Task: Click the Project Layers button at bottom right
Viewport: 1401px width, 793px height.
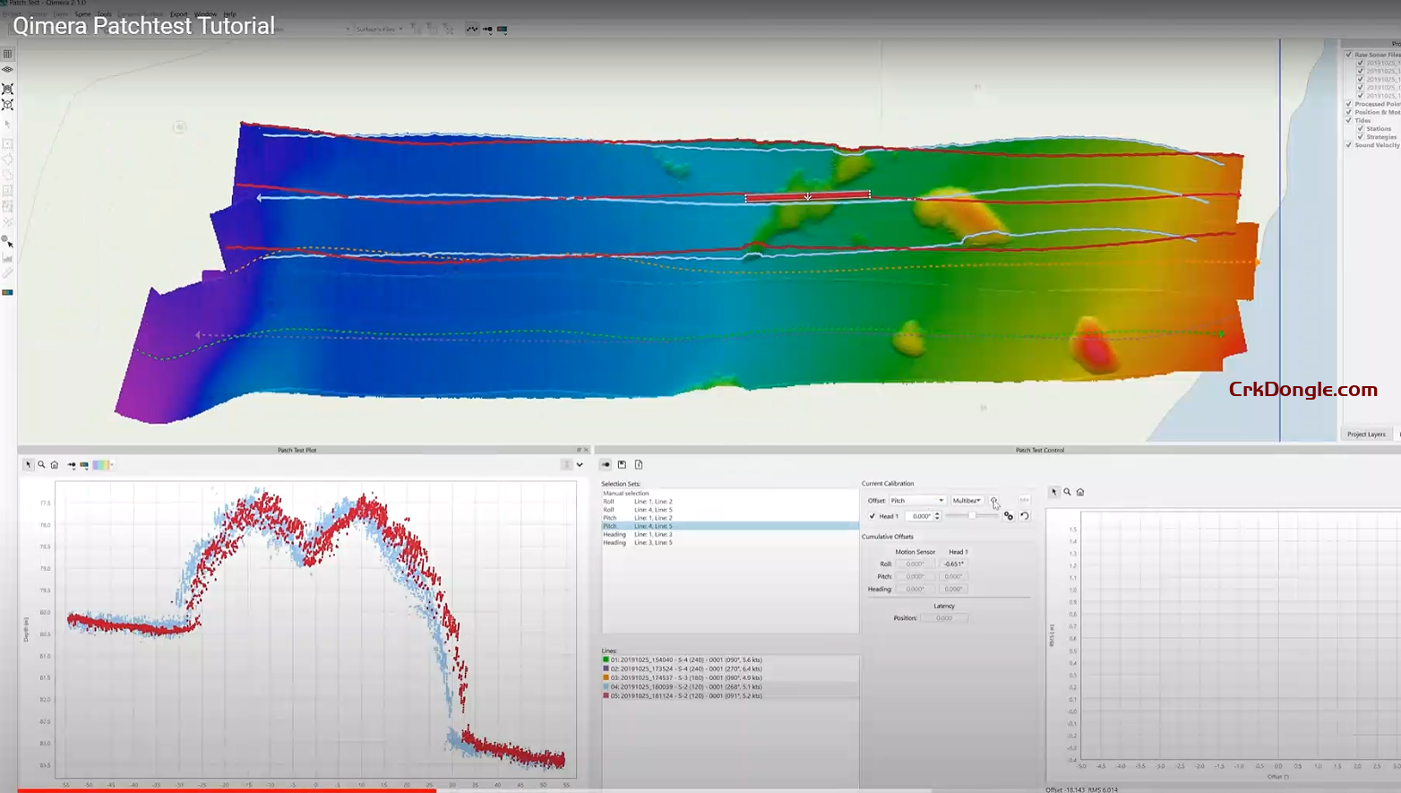Action: (1366, 434)
